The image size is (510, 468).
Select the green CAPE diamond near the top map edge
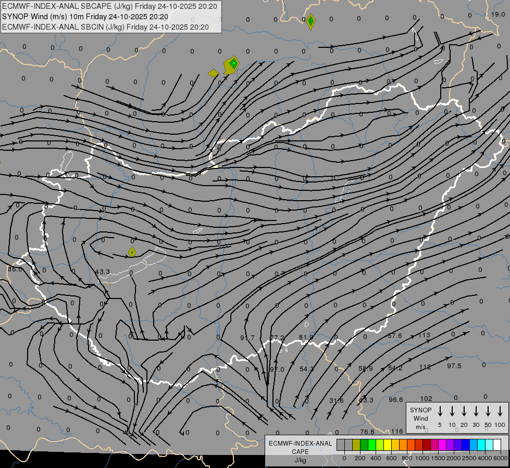[x=310, y=21]
